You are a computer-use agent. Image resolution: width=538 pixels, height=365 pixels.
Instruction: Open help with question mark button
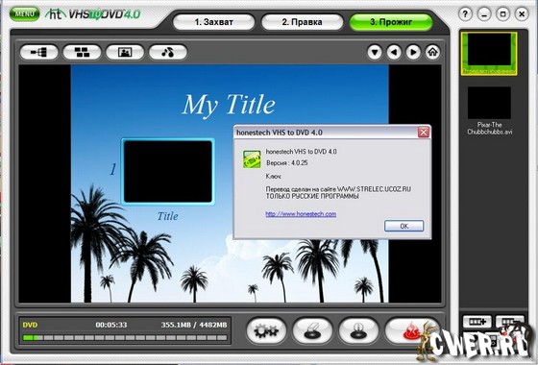click(465, 14)
